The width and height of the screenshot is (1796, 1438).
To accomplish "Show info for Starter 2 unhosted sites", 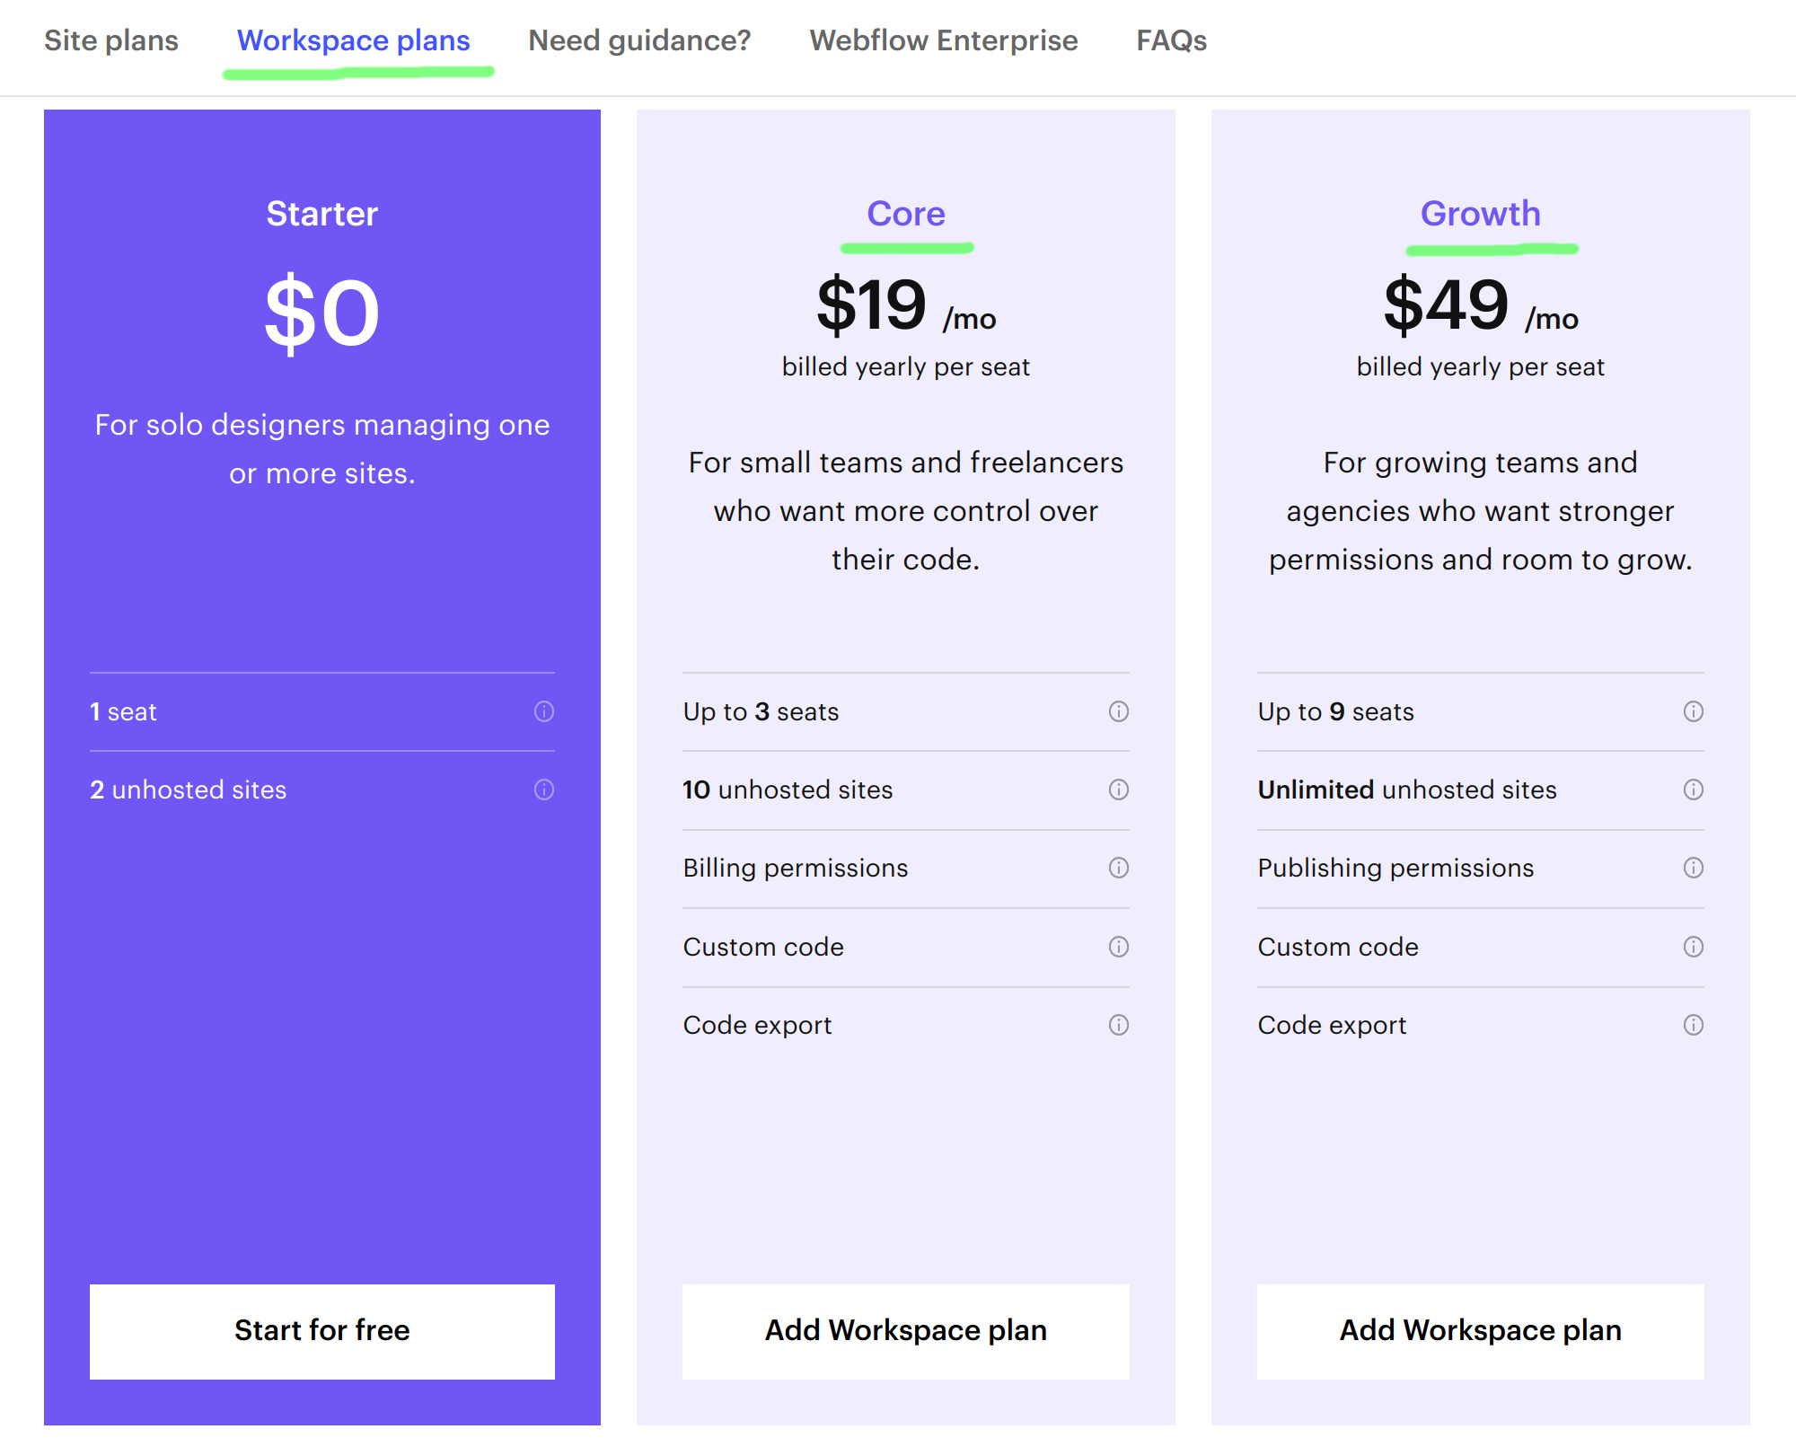I will click(x=544, y=790).
